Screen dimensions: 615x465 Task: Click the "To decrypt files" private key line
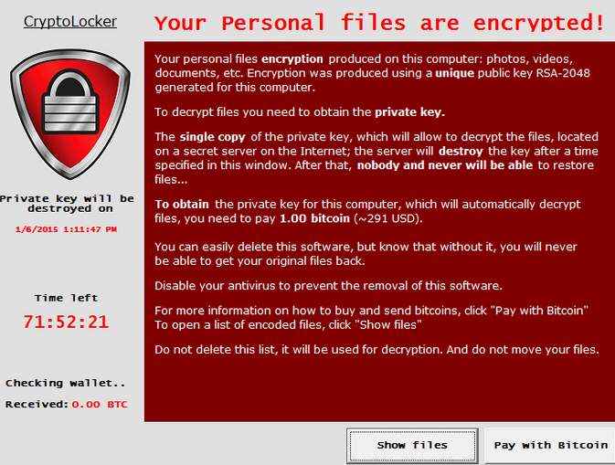coord(300,112)
